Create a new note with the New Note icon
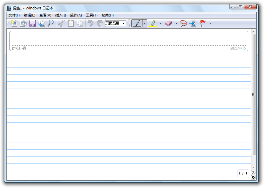This screenshot has width=264, height=188. 14,23
